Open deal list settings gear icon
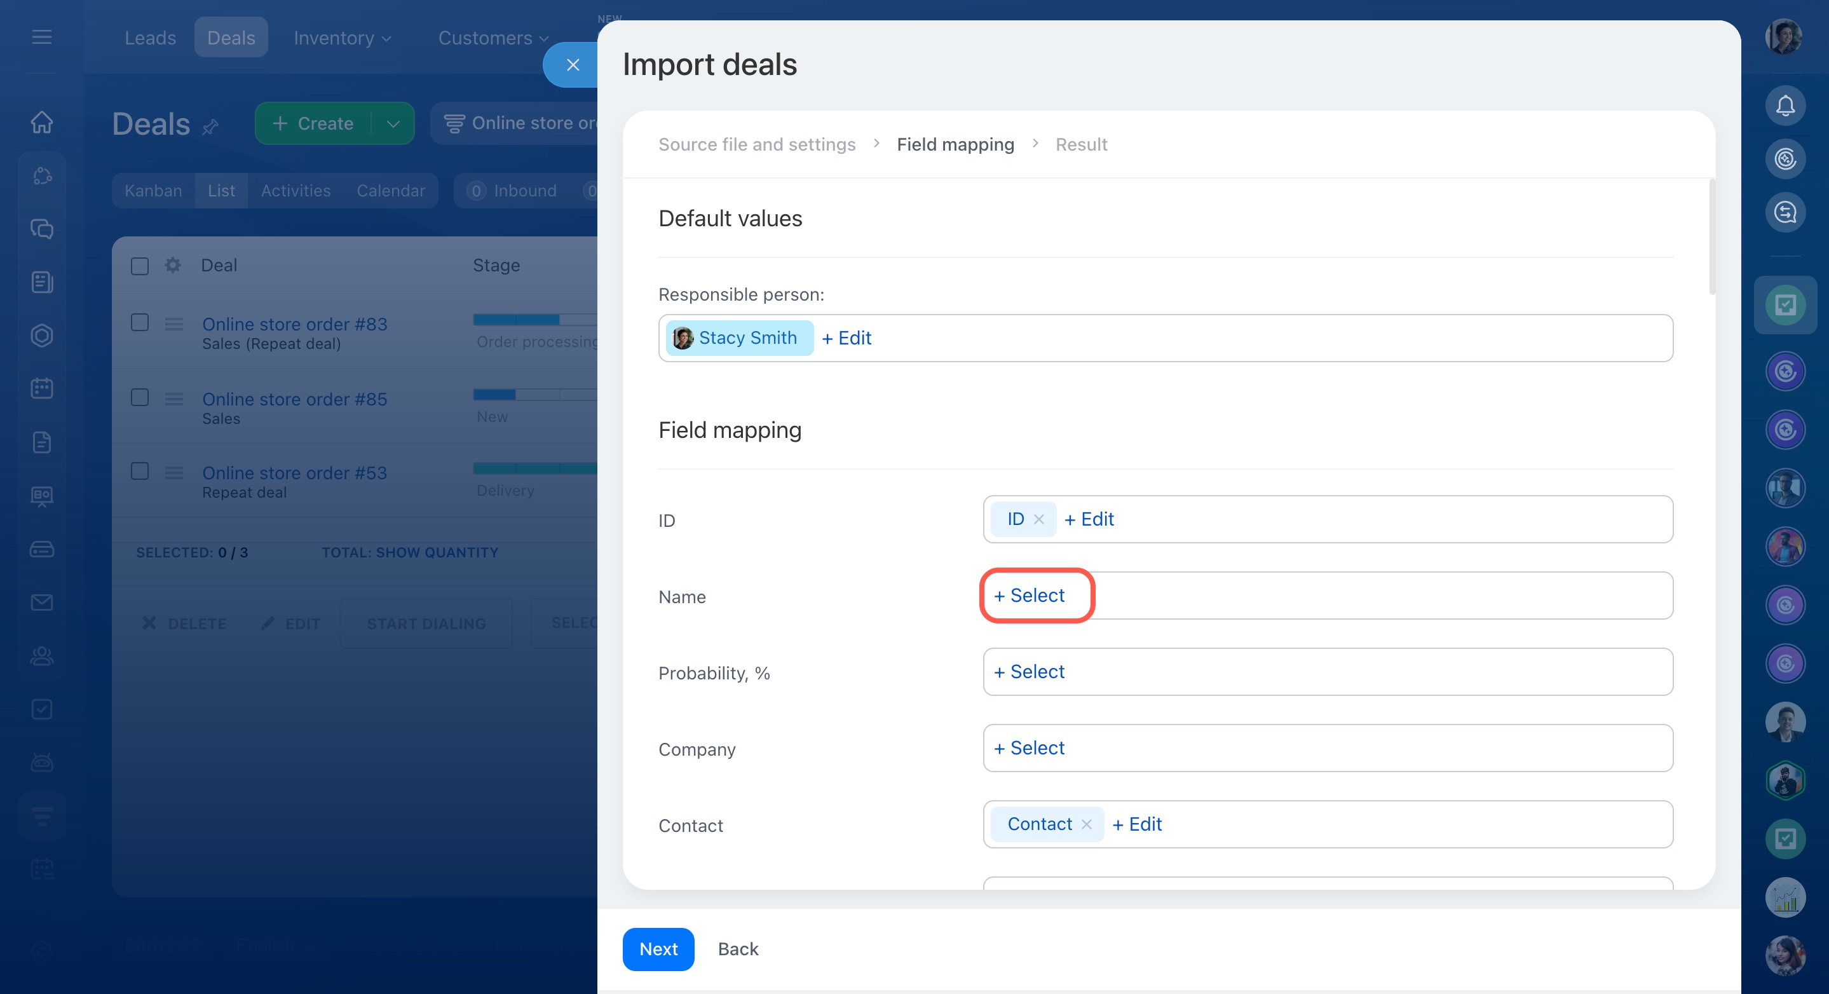 (172, 266)
